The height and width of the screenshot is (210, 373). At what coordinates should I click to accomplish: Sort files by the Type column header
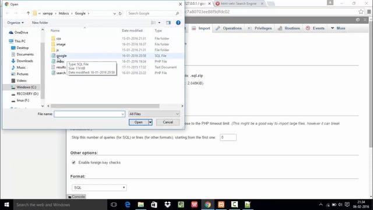pos(158,30)
